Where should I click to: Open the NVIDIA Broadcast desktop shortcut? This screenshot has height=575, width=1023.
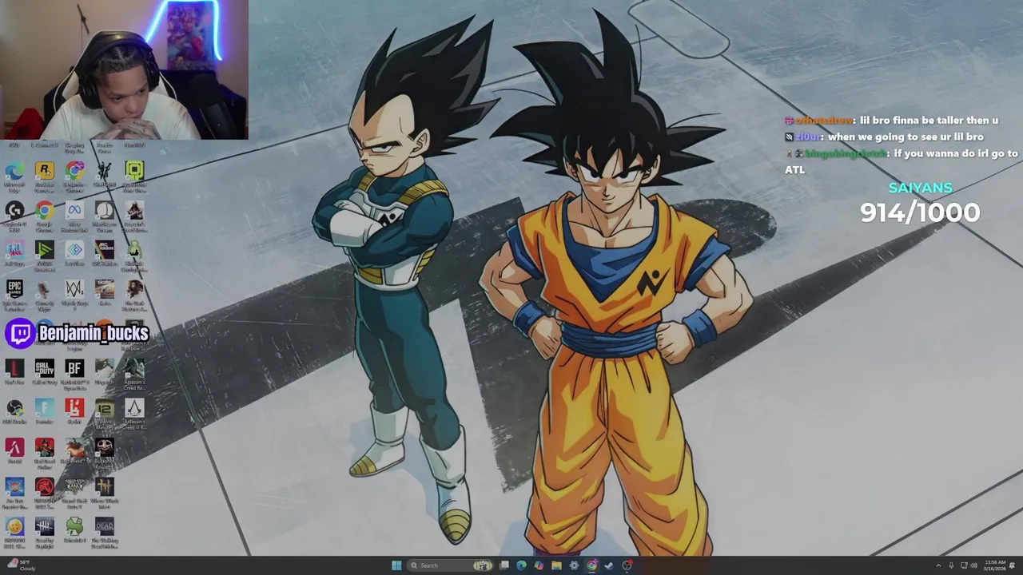click(45, 256)
